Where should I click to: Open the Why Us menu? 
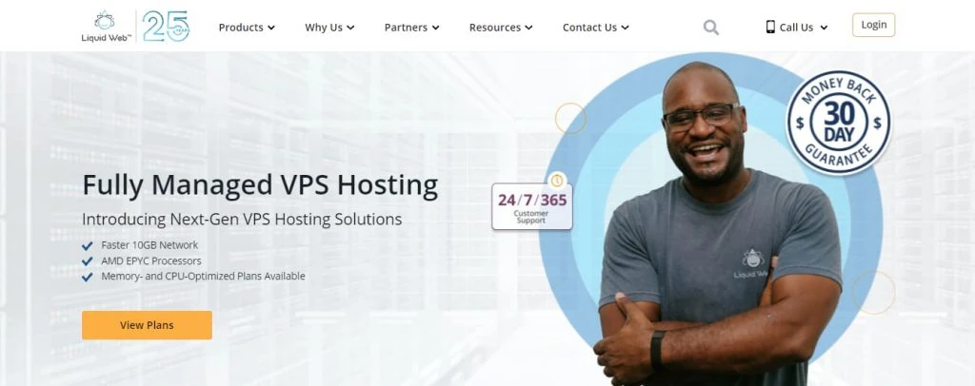tap(329, 28)
